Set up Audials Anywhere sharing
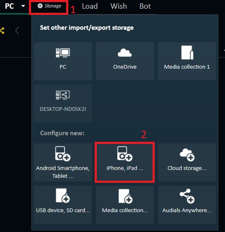Viewport: 225px width, 232px height. point(187,205)
